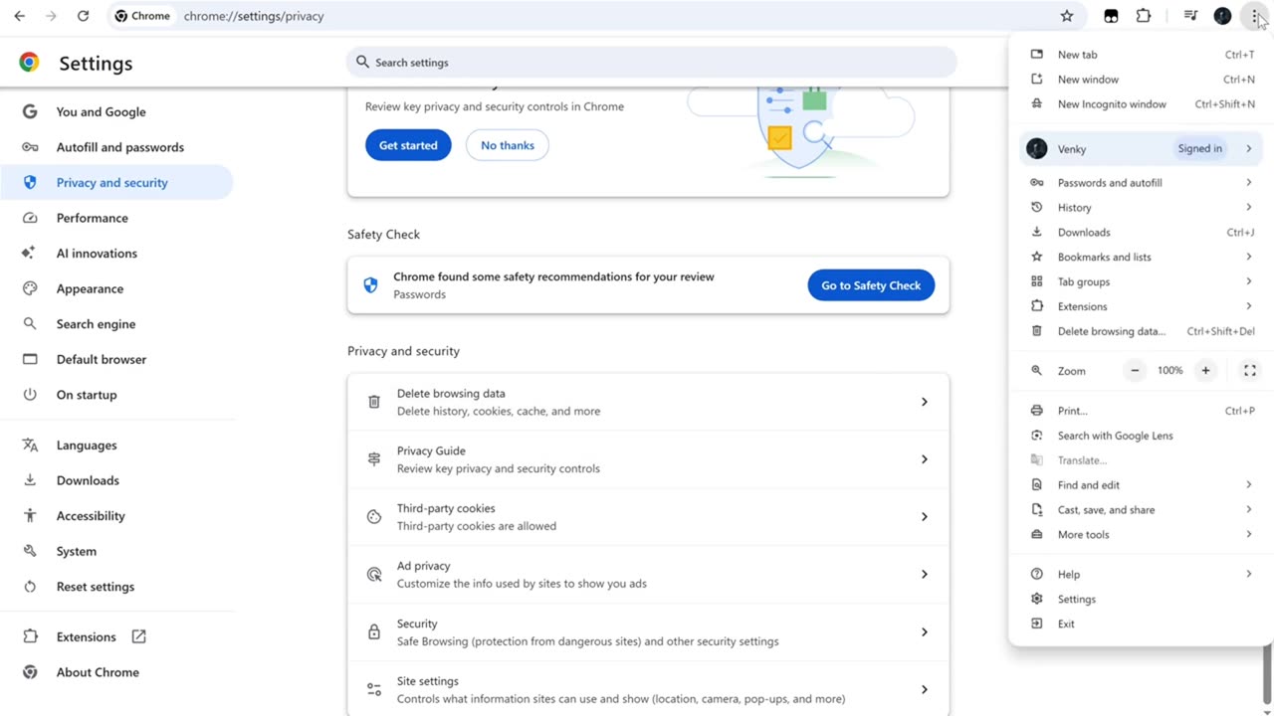The width and height of the screenshot is (1274, 716).
Task: Enter full screen from Zoom row
Action: point(1250,371)
